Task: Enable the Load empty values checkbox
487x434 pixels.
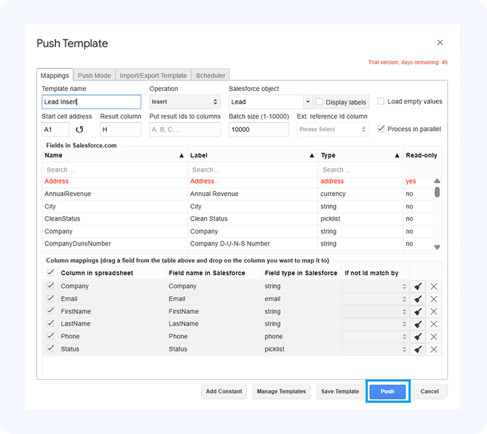Action: [381, 102]
